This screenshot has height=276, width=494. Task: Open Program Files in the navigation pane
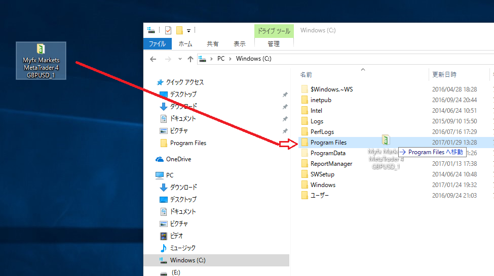pos(188,143)
